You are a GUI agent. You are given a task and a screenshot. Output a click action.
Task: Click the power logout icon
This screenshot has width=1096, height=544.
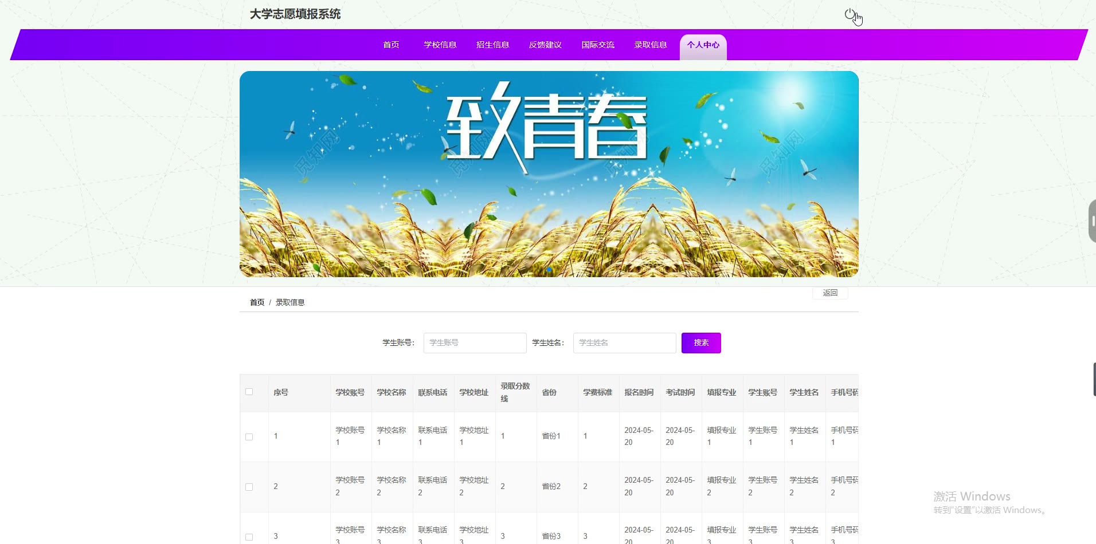click(850, 14)
